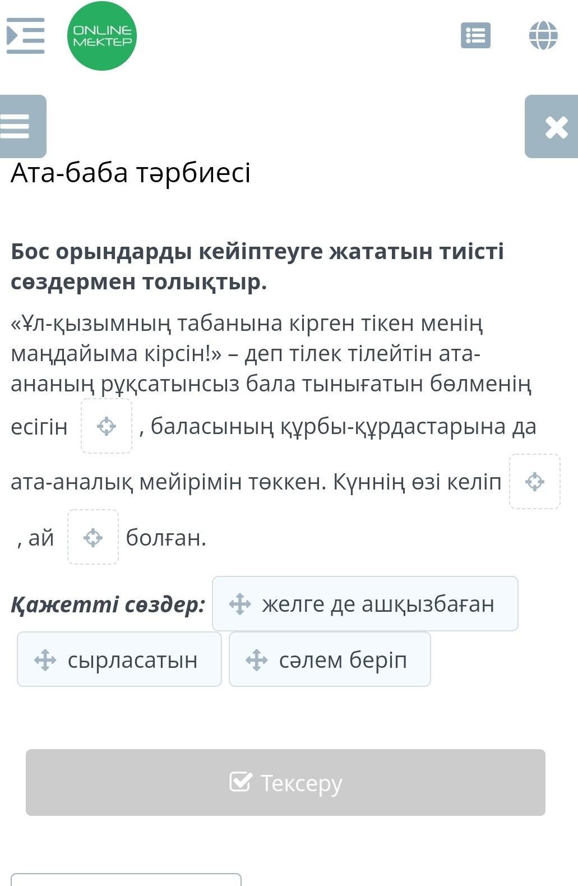
Task: Open the globe language selector
Action: 543,35
